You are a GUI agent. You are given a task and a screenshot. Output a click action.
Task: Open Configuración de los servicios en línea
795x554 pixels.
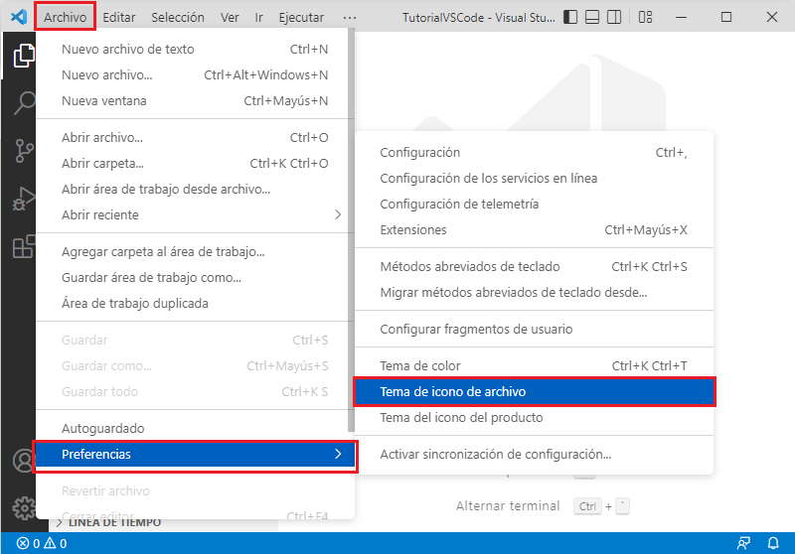(534, 179)
